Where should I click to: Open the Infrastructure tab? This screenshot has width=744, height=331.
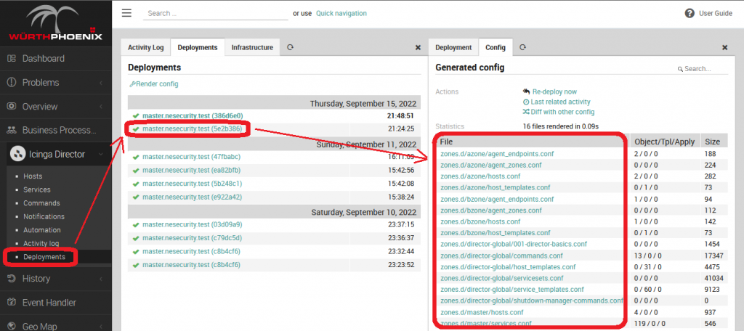(252, 47)
